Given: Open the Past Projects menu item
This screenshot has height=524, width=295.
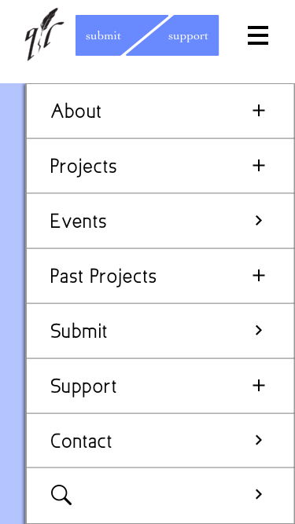Looking at the screenshot, I should point(103,277).
